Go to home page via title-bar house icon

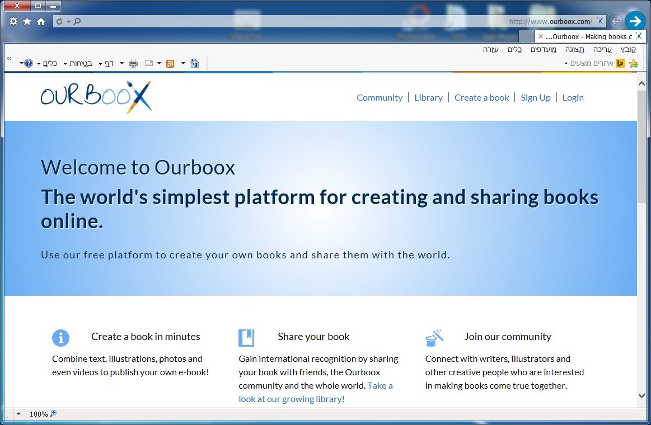click(41, 21)
